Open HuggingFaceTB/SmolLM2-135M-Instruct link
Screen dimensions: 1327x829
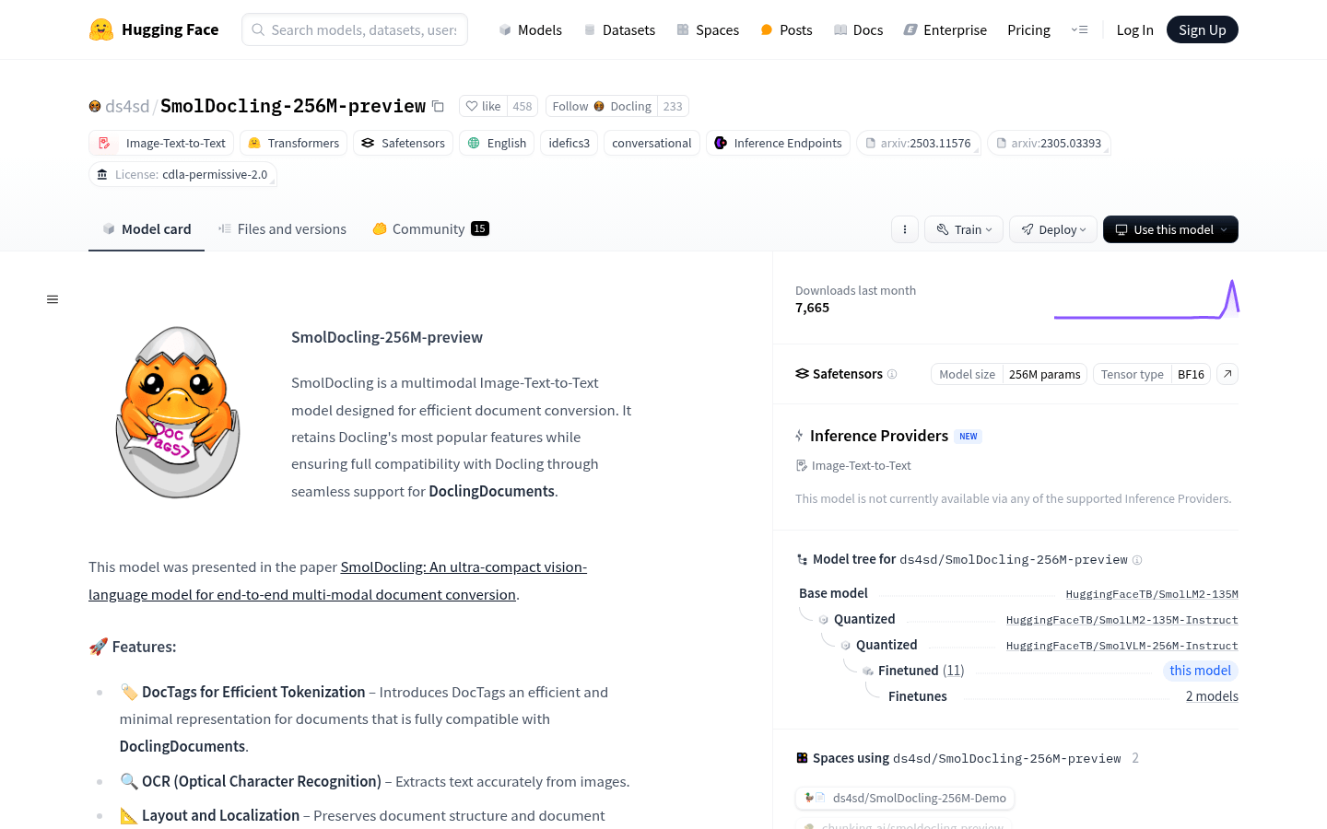coord(1122,620)
